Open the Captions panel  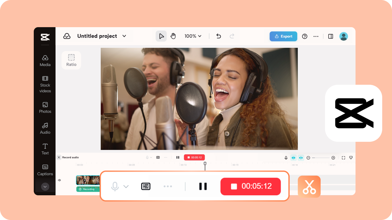[45, 170]
